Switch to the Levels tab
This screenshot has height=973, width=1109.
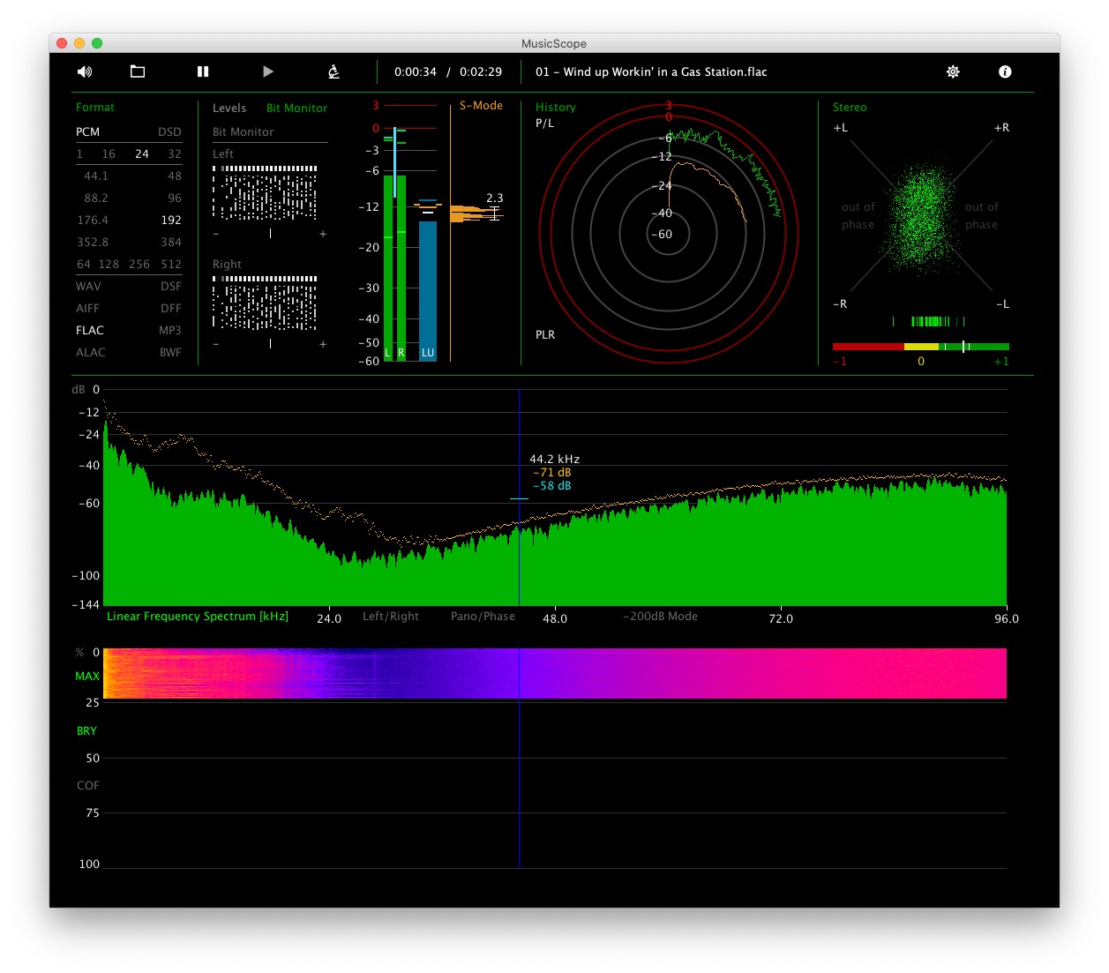tap(229, 108)
